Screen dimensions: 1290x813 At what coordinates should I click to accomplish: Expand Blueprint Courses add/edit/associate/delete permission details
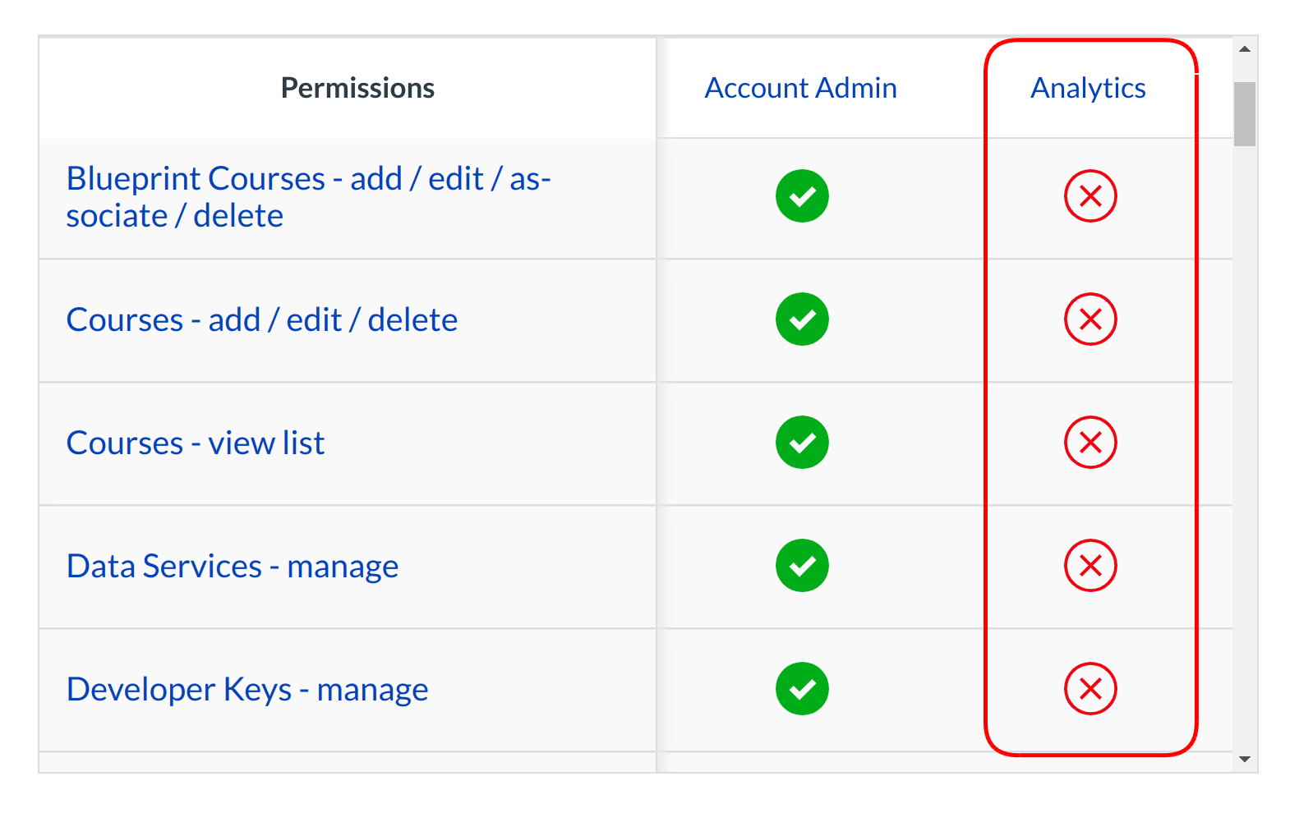(x=308, y=197)
